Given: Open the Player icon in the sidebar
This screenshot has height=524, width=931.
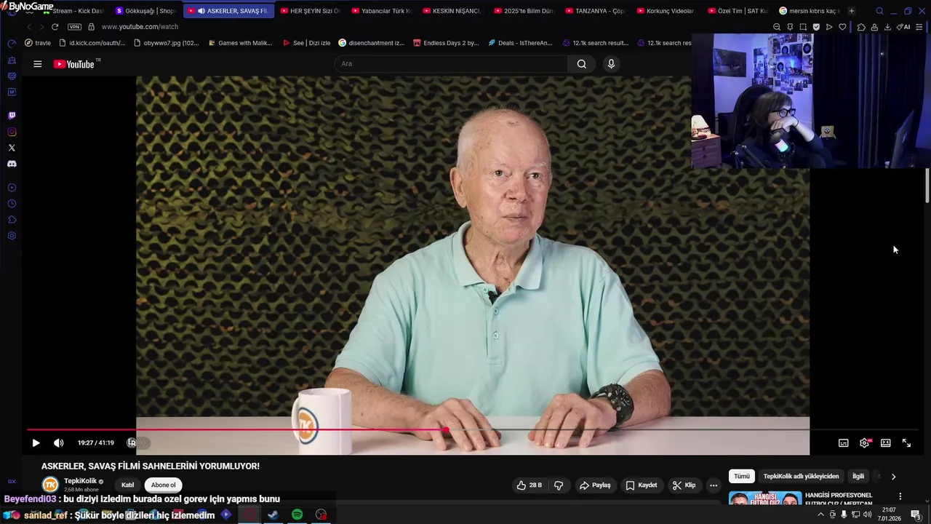Looking at the screenshot, I should click(12, 188).
